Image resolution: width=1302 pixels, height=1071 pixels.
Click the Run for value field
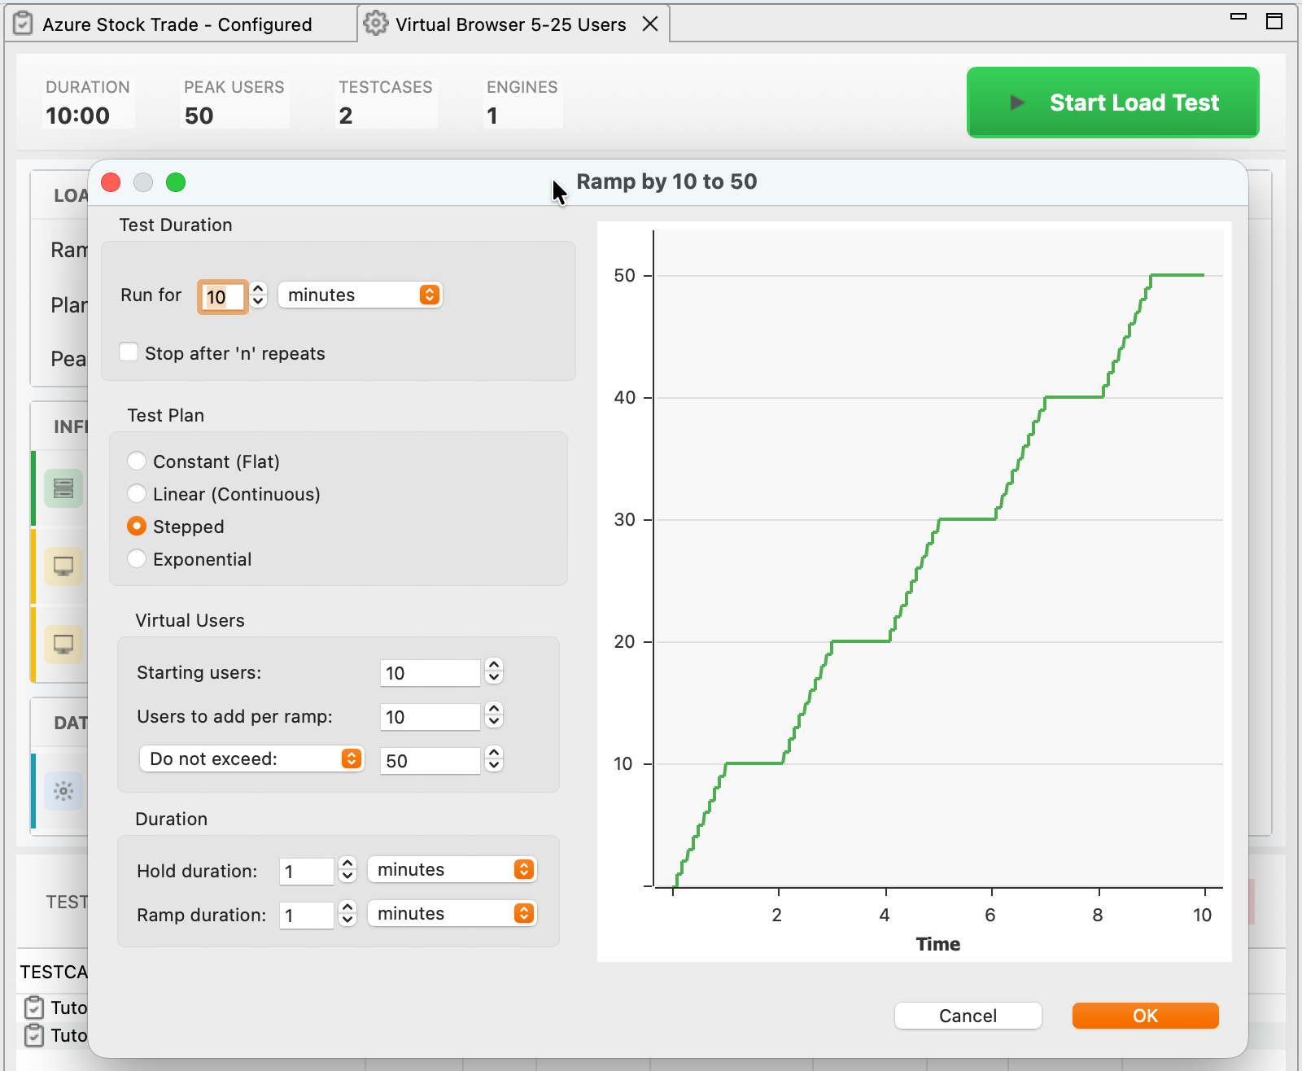pyautogui.click(x=222, y=296)
